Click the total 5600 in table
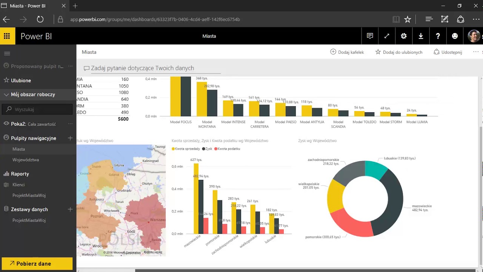 pos(123,119)
